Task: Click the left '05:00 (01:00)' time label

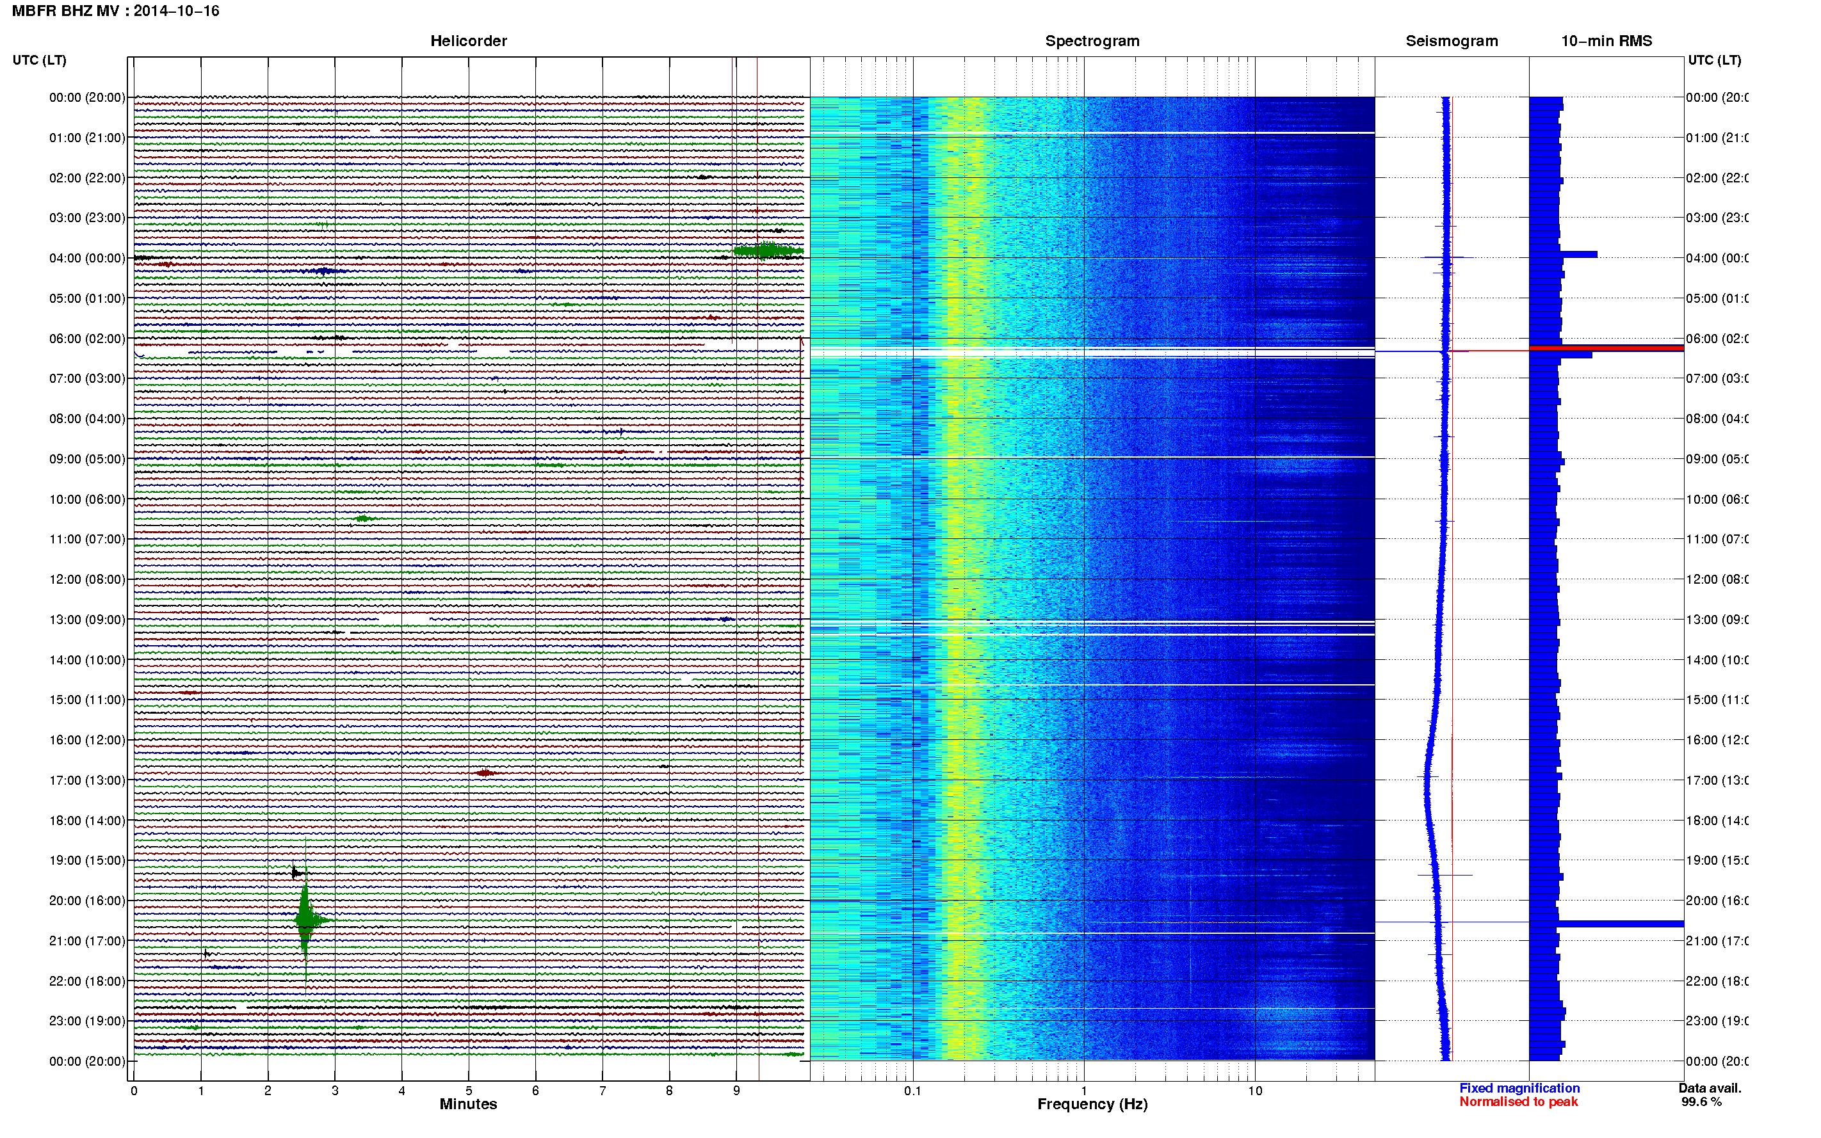Action: pyautogui.click(x=87, y=298)
